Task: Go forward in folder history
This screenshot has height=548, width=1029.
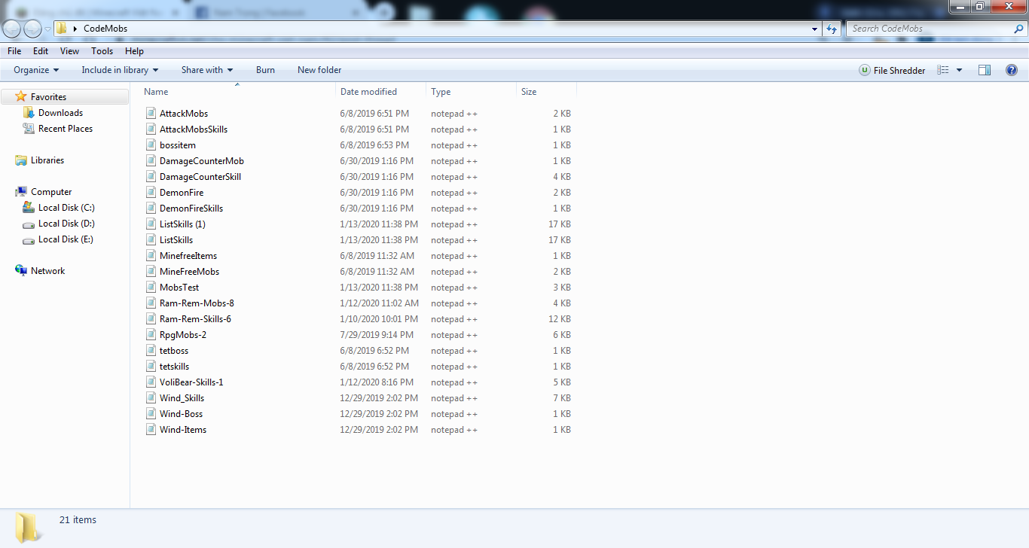Action: tap(32, 29)
